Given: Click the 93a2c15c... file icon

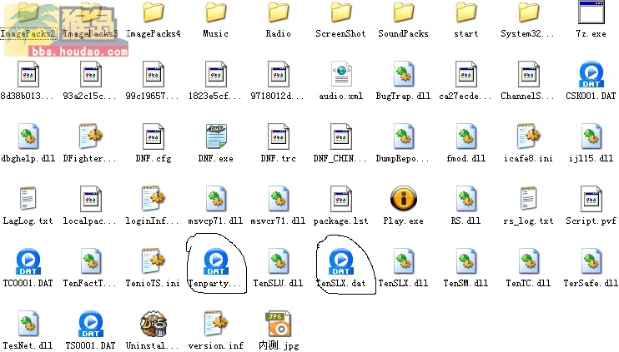Looking at the screenshot, I should pos(90,74).
